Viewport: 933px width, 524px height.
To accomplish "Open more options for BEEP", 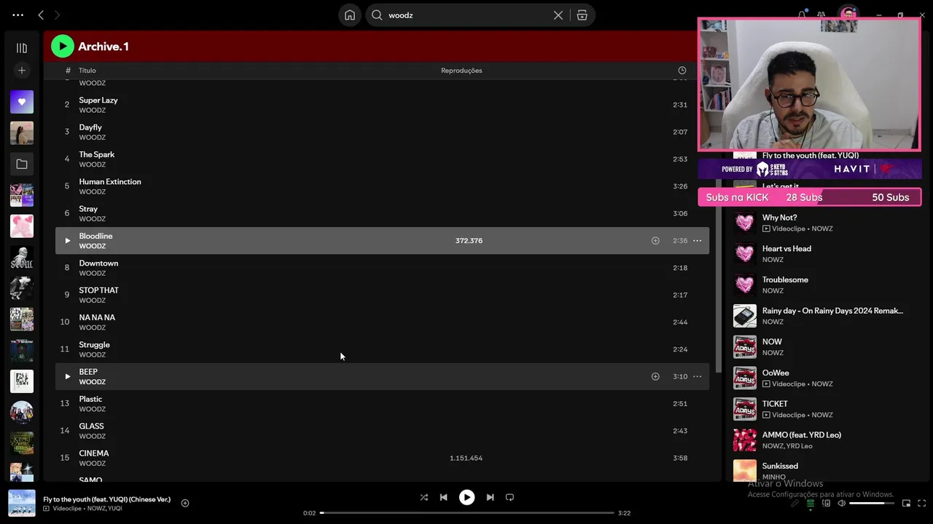I will click(698, 377).
